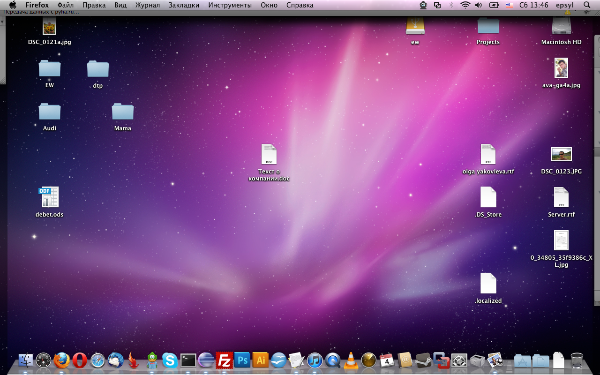Toggle Bluetooth status menu icon
The image size is (600, 375).
tap(451, 5)
